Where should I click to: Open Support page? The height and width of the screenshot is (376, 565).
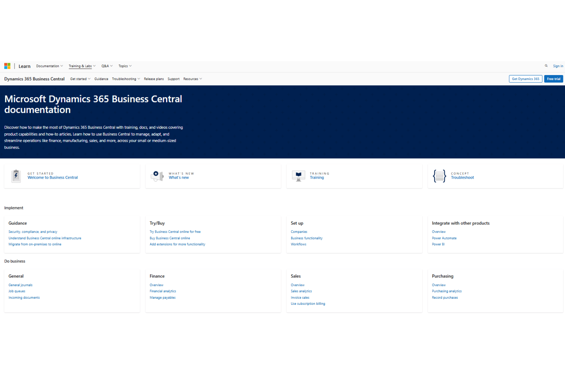pyautogui.click(x=173, y=79)
